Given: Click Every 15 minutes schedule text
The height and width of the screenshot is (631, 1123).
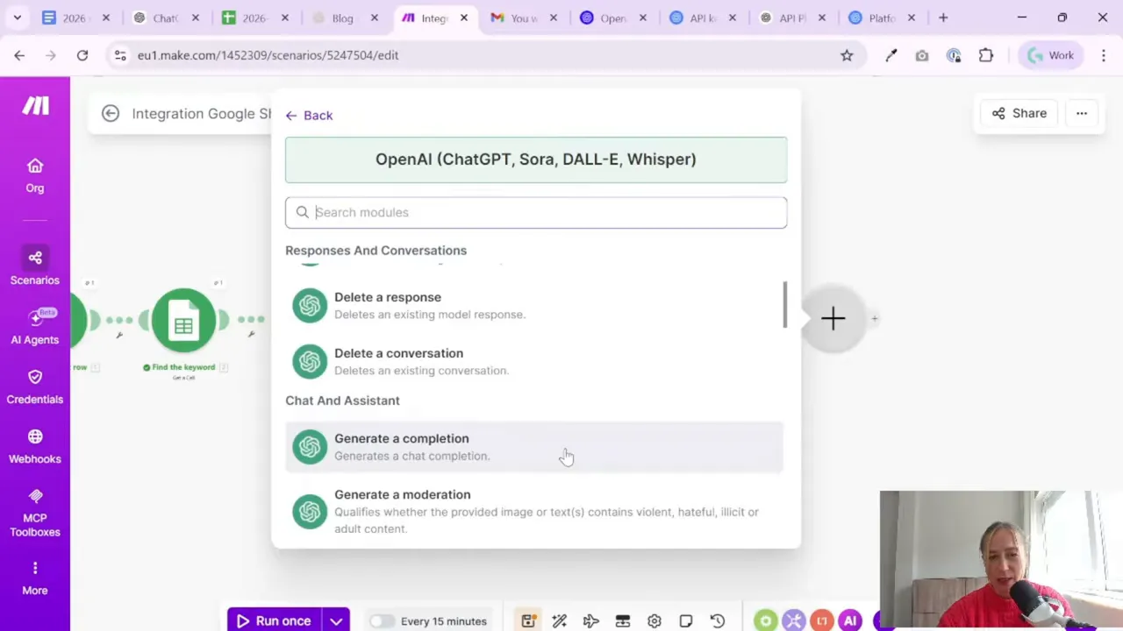Looking at the screenshot, I should click(x=444, y=621).
